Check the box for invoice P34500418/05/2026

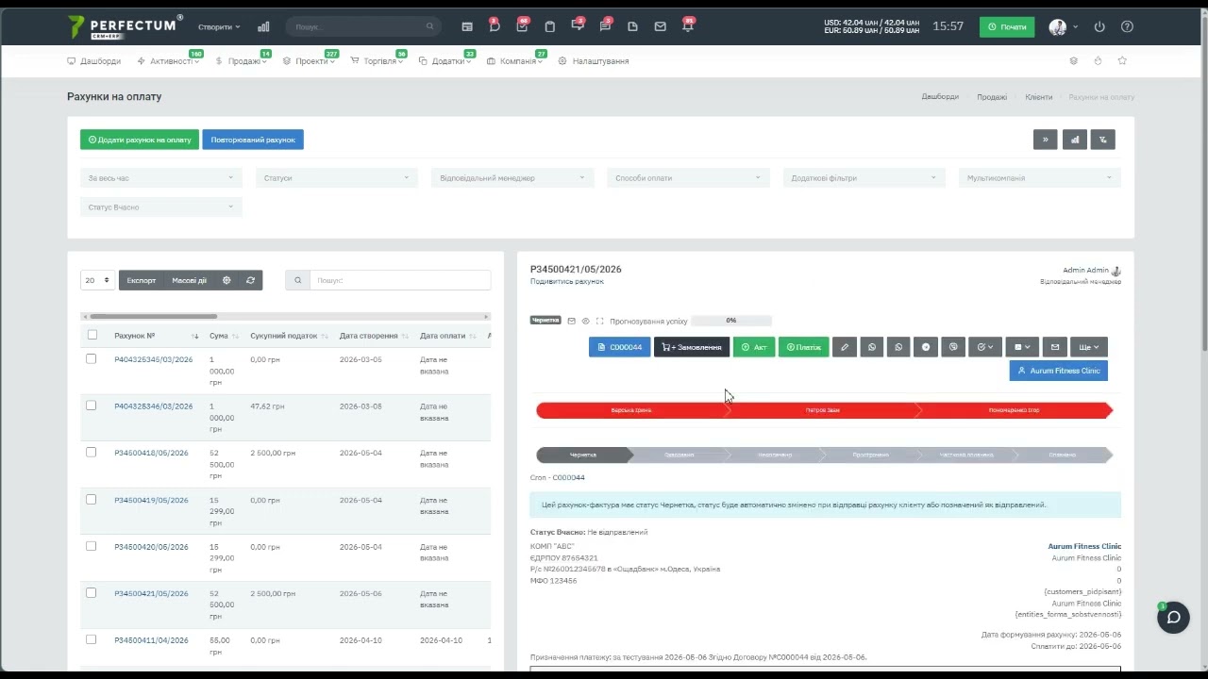click(x=92, y=453)
